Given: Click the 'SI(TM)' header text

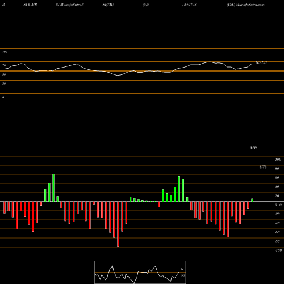Looking at the screenshot, I should [108, 5].
